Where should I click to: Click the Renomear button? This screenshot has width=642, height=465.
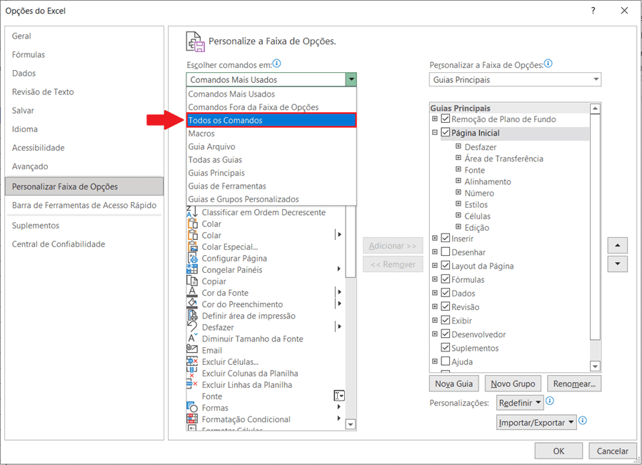(574, 384)
